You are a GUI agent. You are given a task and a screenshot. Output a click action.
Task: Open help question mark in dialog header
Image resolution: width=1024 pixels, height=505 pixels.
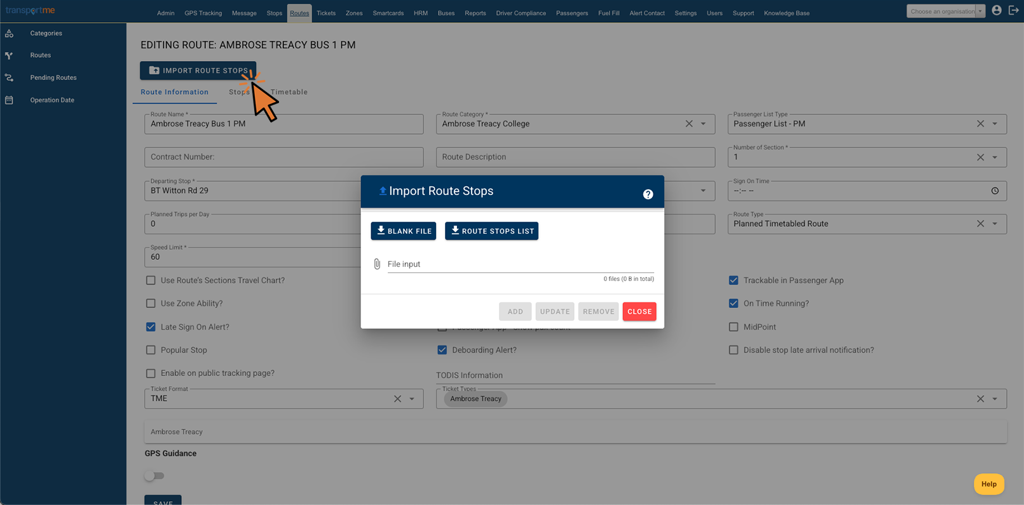[x=648, y=194]
